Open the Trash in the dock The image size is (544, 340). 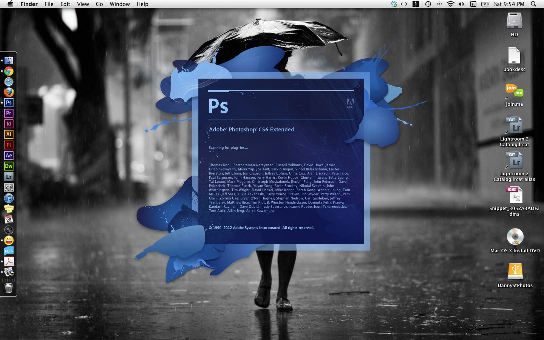[x=9, y=288]
